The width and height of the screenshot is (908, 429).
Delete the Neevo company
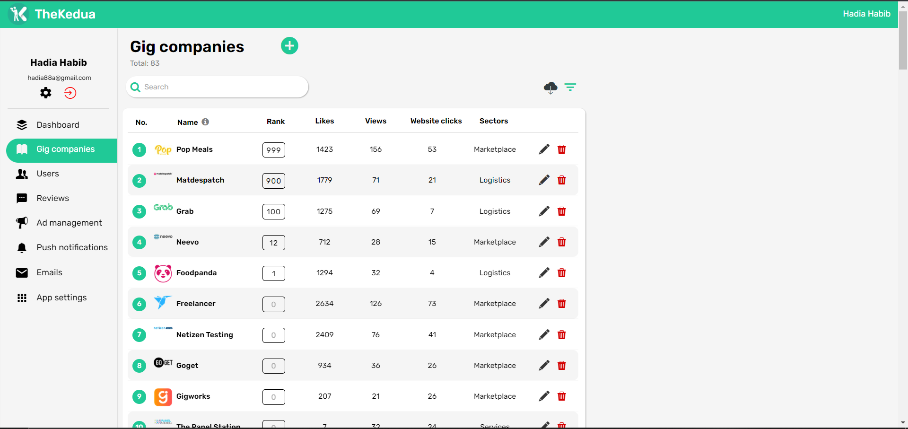coord(562,242)
